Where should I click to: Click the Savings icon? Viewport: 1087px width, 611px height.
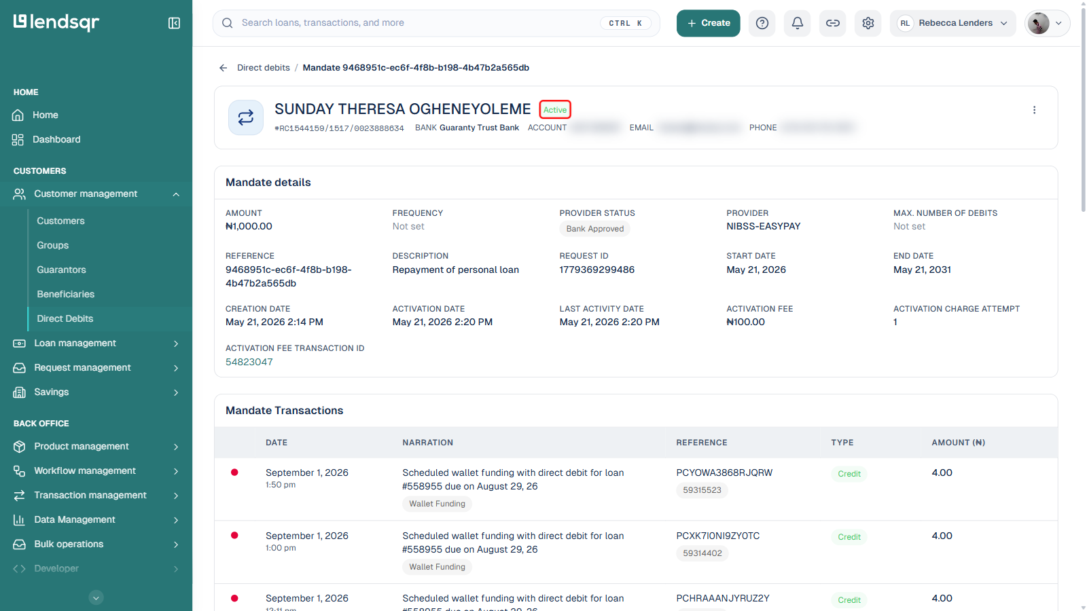point(19,392)
